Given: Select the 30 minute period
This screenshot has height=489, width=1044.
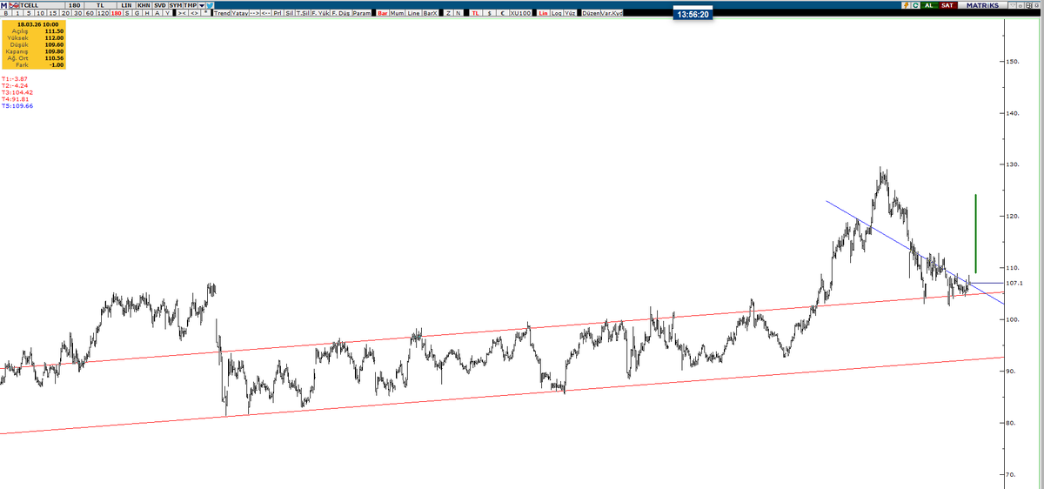Looking at the screenshot, I should coord(77,14).
